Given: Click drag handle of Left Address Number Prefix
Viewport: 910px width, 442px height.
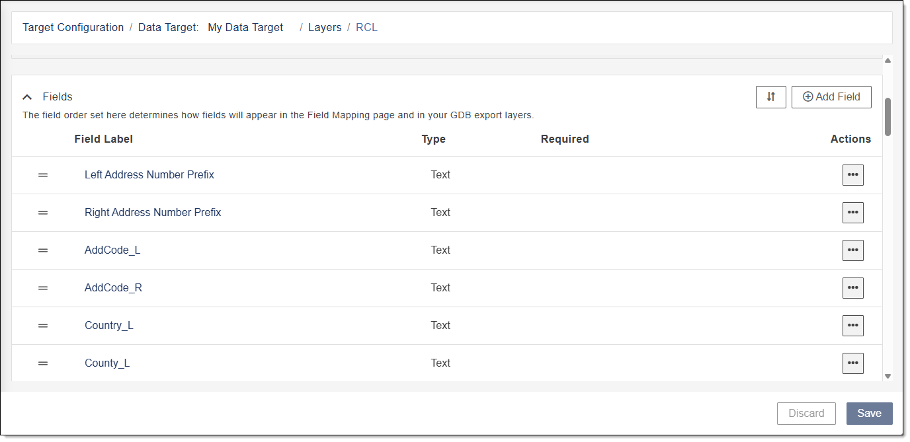Looking at the screenshot, I should point(43,175).
